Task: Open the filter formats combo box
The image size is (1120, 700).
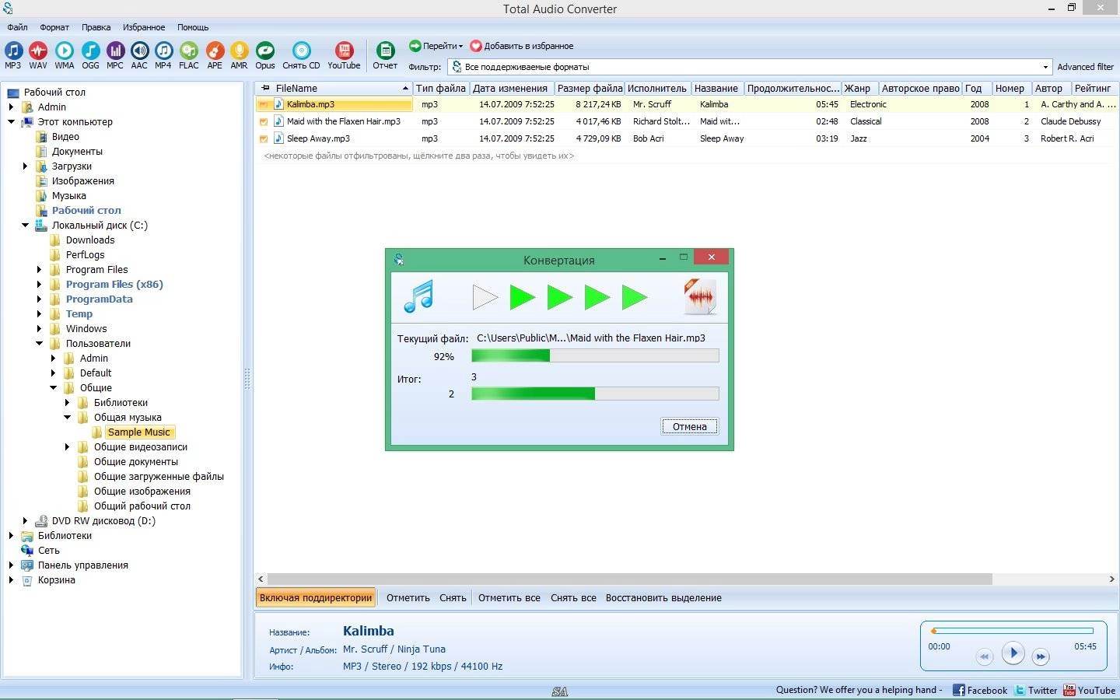Action: click(751, 67)
